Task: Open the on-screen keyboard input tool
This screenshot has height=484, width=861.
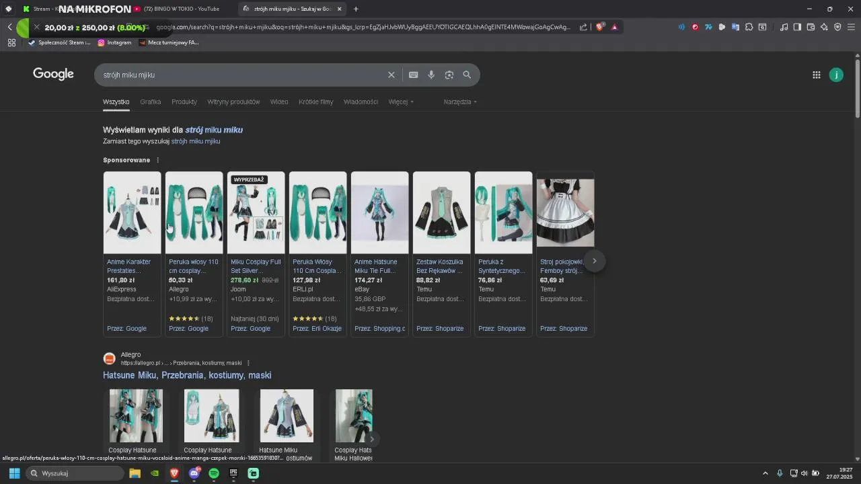Action: click(414, 75)
